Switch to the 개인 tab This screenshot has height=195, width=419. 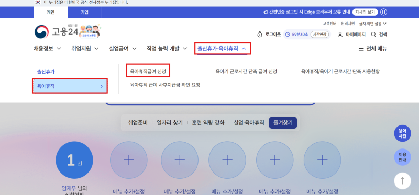tap(50, 12)
